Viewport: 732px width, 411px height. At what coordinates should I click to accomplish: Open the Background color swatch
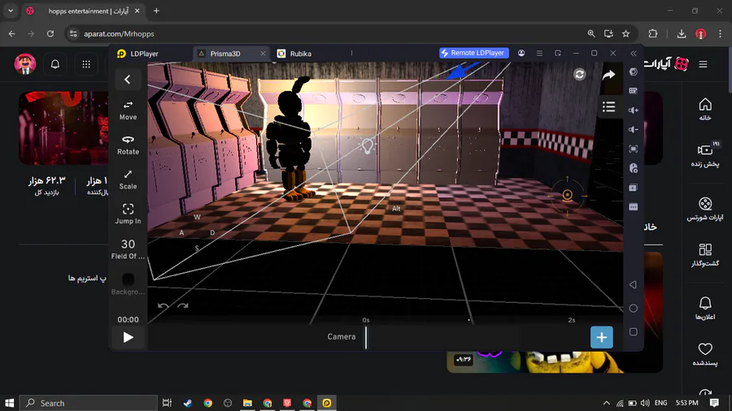click(128, 279)
